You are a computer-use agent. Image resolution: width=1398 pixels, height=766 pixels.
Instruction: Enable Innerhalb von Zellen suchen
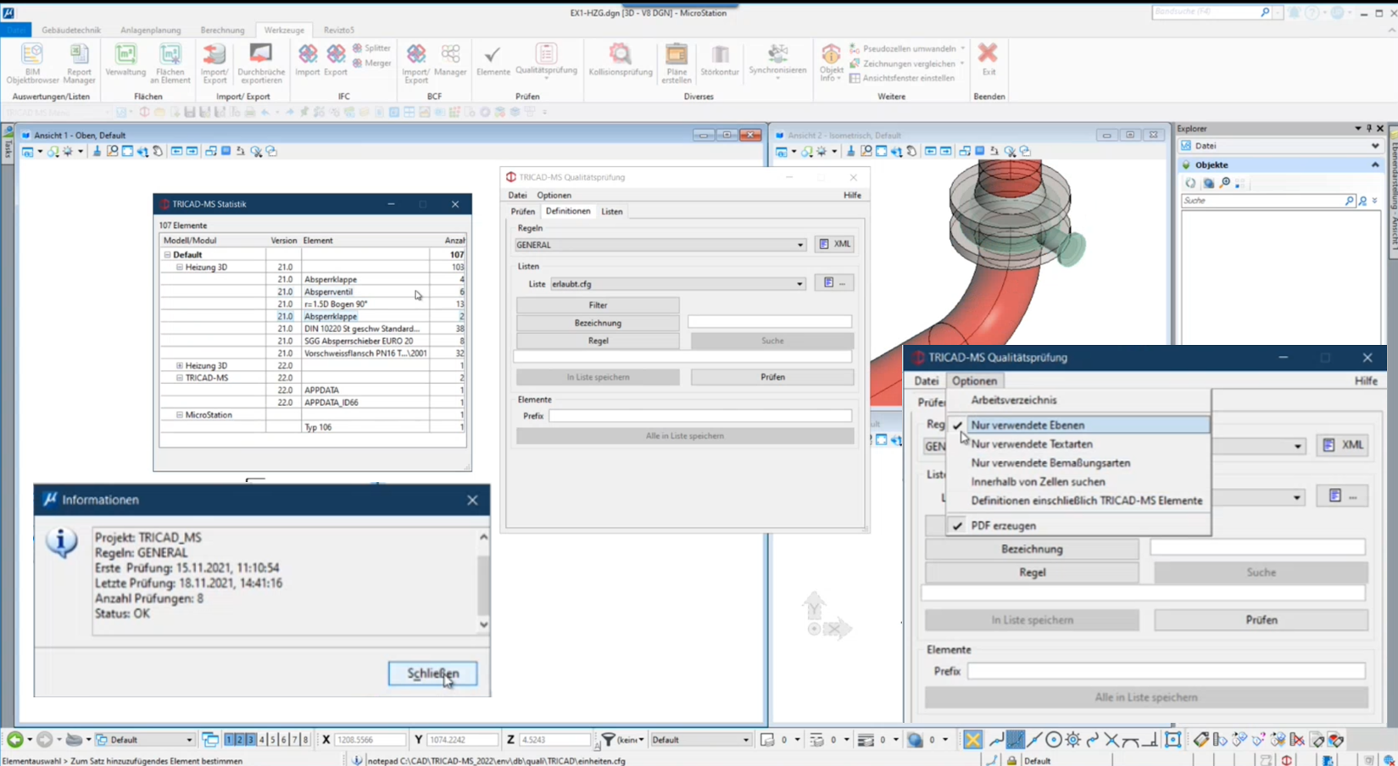pyautogui.click(x=1079, y=481)
